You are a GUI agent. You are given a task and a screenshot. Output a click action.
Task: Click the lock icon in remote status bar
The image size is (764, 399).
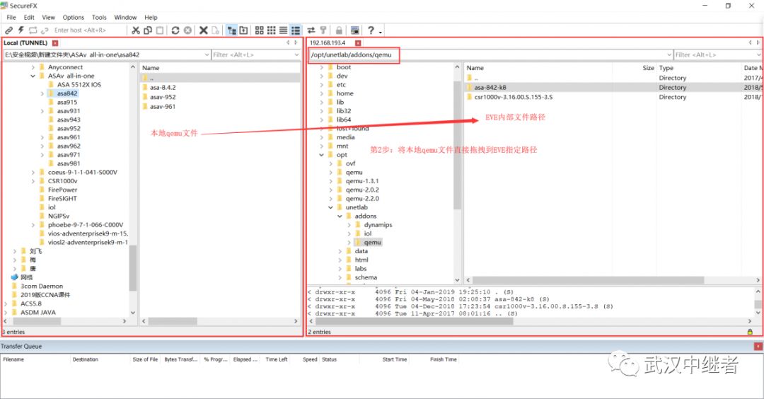[x=750, y=332]
